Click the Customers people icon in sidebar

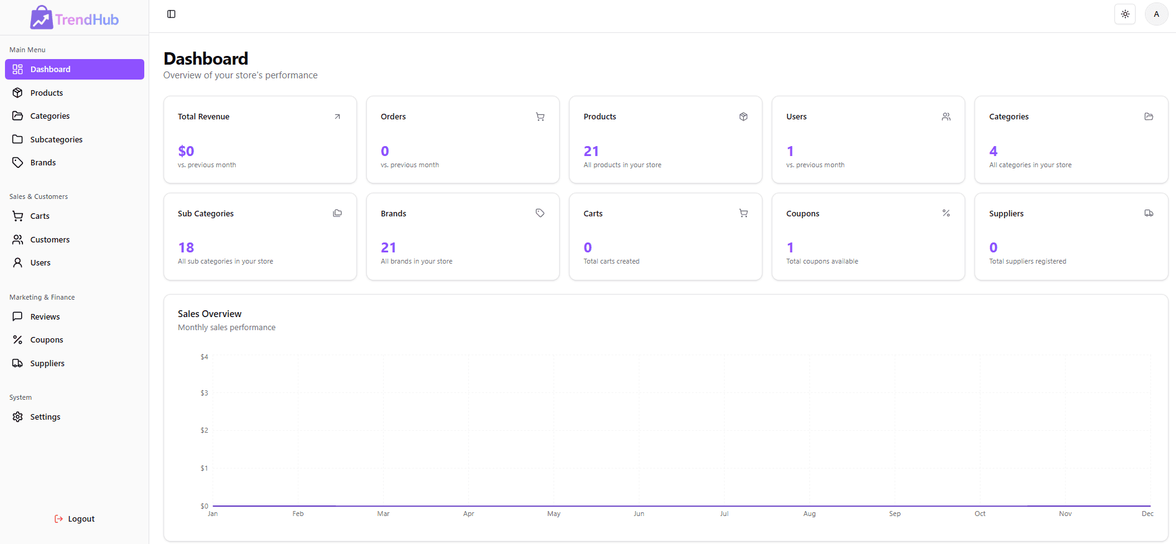[x=17, y=239]
